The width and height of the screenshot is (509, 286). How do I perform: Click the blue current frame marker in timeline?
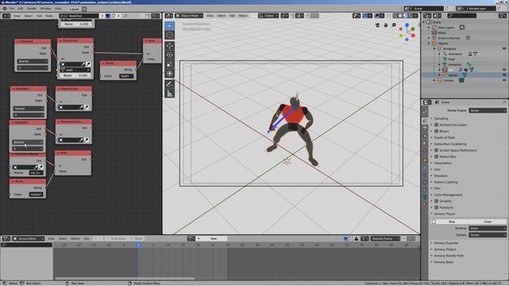click(138, 245)
